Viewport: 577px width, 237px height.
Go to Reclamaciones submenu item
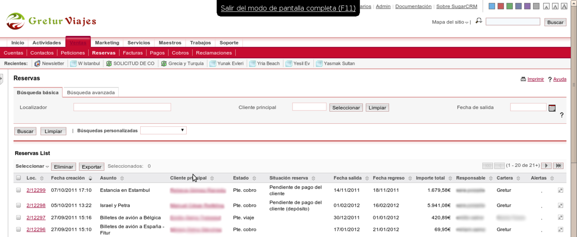(x=214, y=53)
